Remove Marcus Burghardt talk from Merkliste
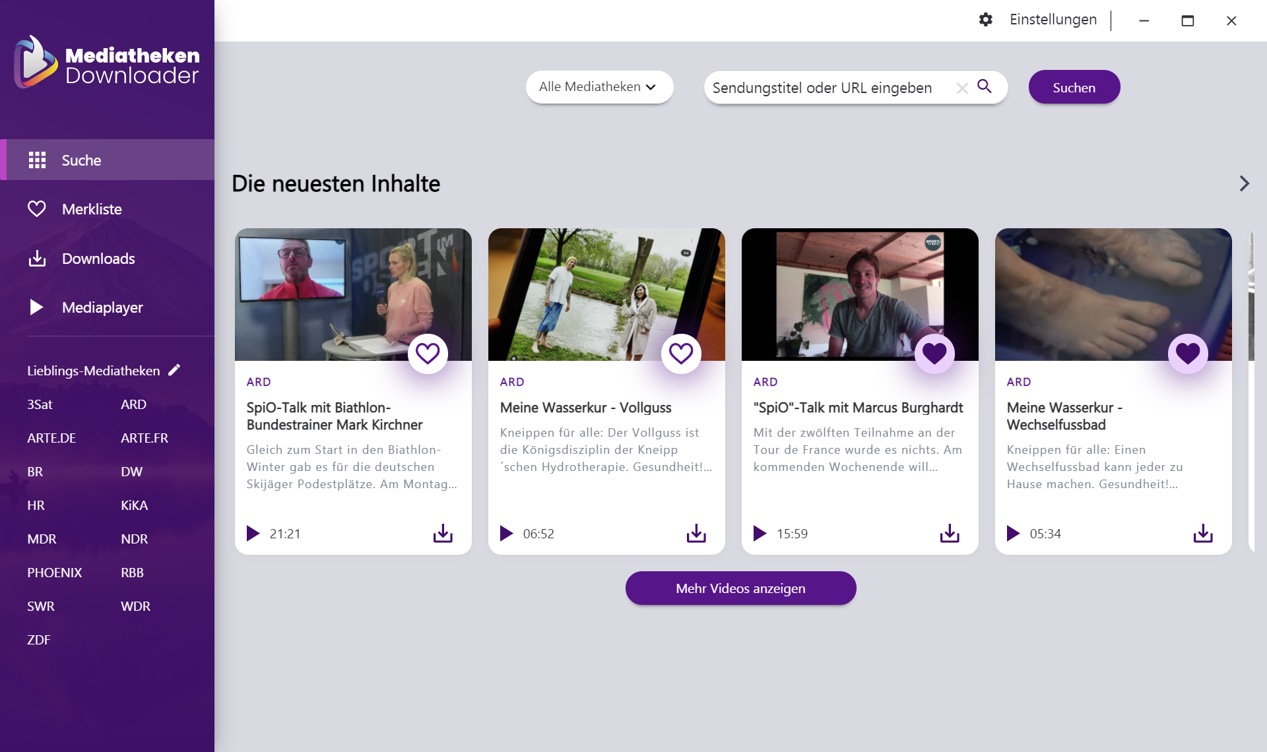 (934, 354)
